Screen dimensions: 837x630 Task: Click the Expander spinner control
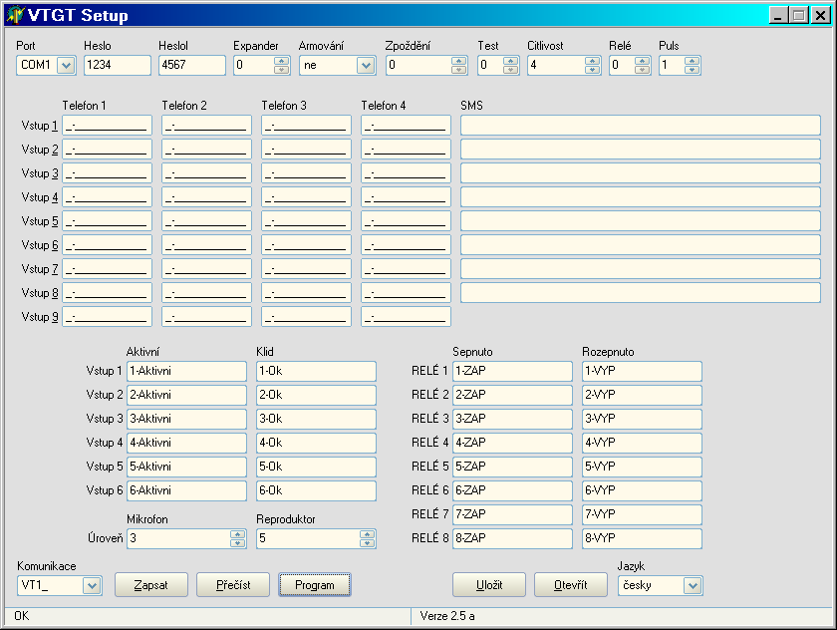[x=281, y=65]
